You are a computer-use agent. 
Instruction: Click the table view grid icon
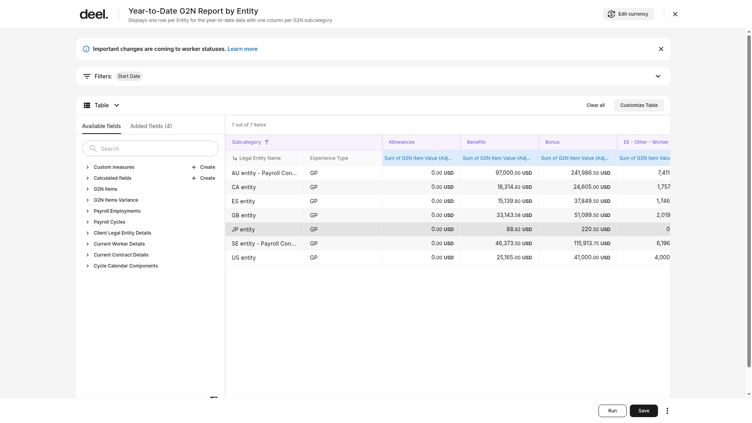[87, 105]
